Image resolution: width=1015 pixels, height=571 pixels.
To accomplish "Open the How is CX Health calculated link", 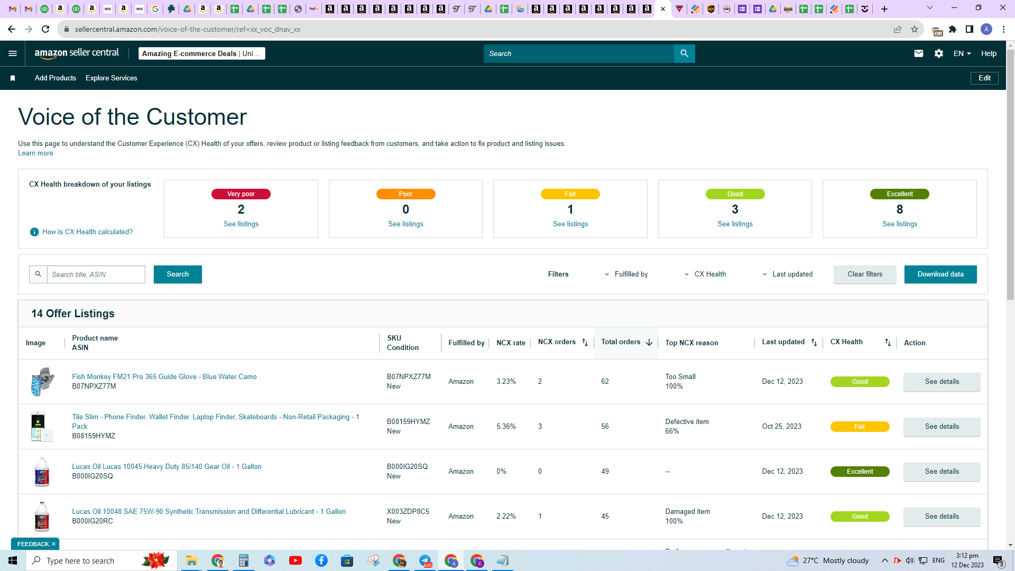I will point(88,232).
